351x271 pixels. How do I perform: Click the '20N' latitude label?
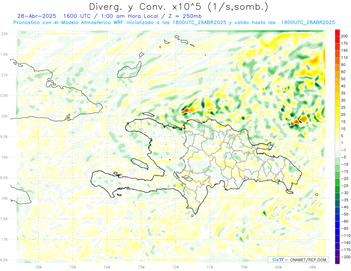tap(5, 116)
